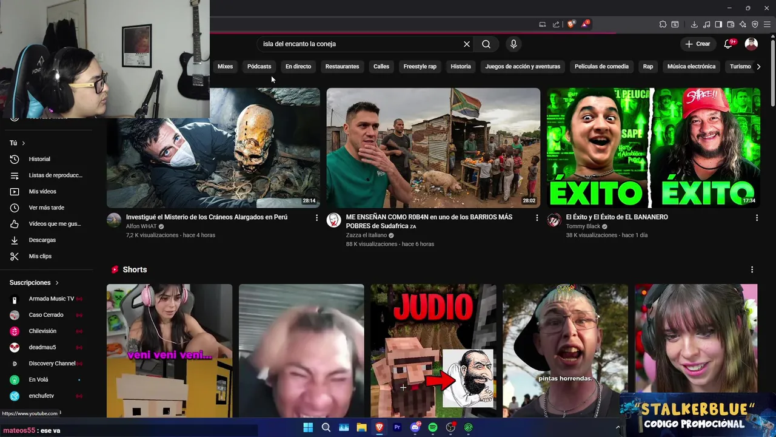Open the Brave playlist music note icon
Viewport: 776px width, 437px height.
tap(706, 24)
